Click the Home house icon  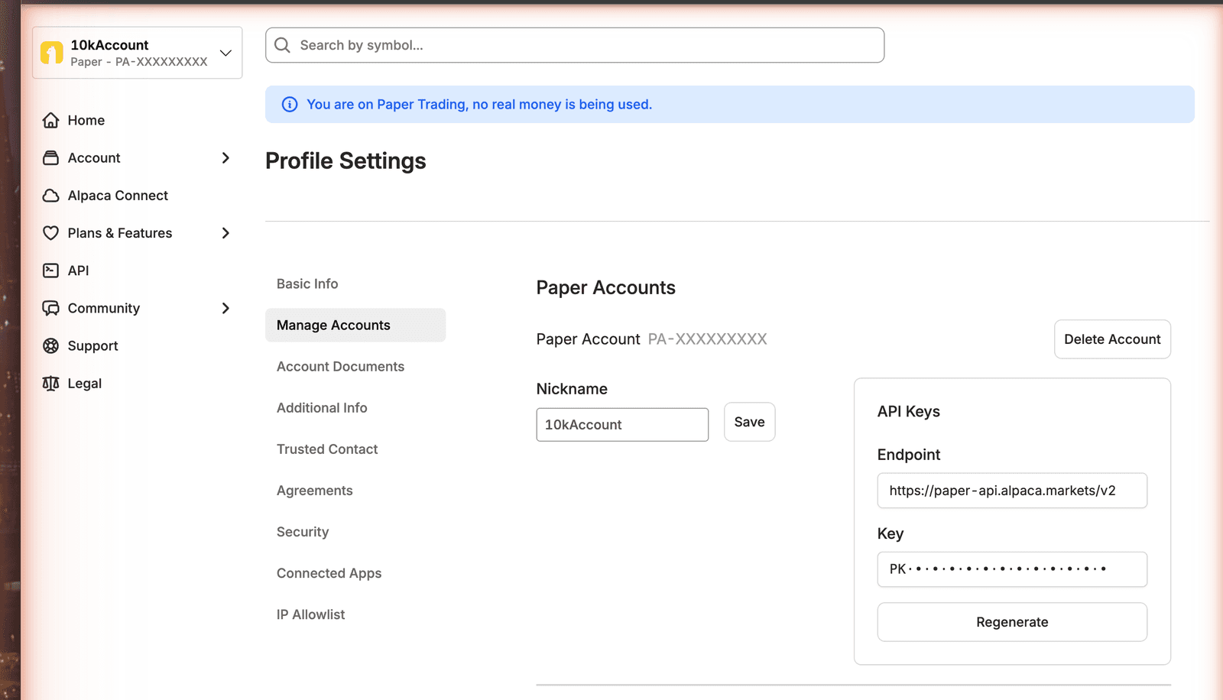(x=50, y=120)
